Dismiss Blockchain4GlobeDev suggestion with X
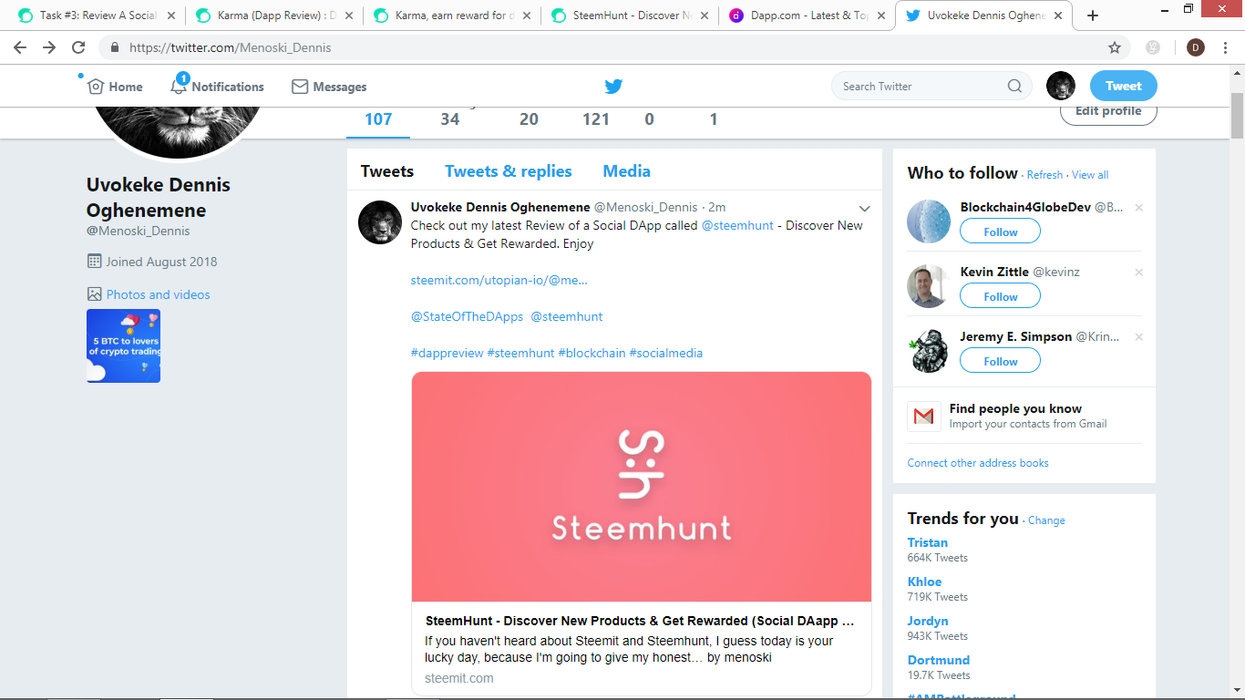 click(x=1138, y=208)
